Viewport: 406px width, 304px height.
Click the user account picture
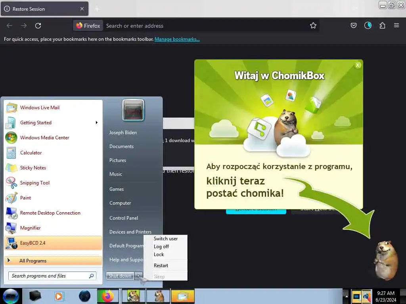[x=133, y=110]
